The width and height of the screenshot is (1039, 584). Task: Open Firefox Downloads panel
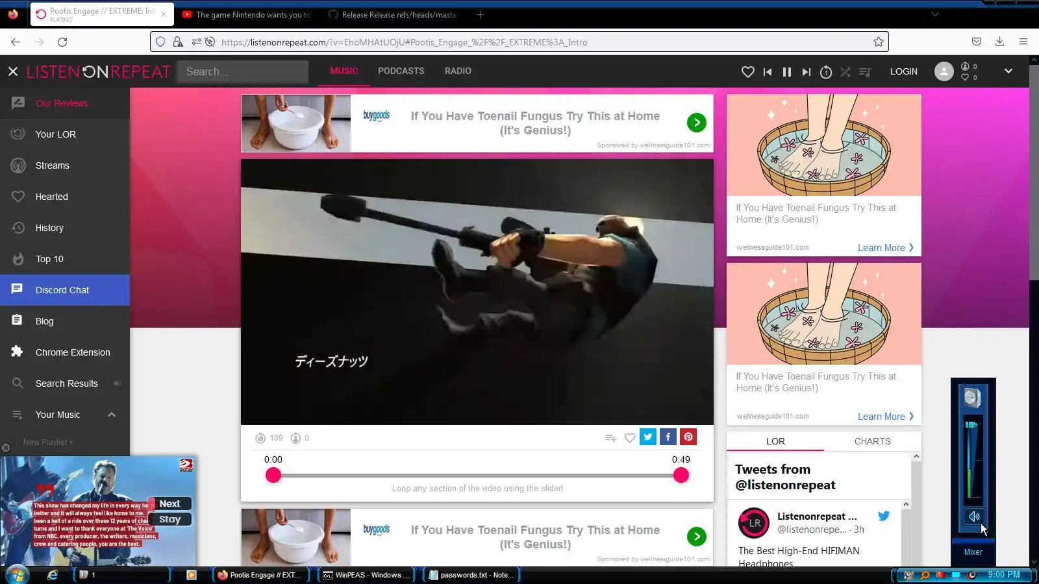click(1000, 42)
